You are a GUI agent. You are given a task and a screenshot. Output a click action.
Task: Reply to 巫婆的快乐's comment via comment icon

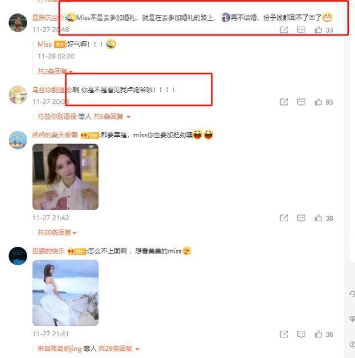point(301,334)
